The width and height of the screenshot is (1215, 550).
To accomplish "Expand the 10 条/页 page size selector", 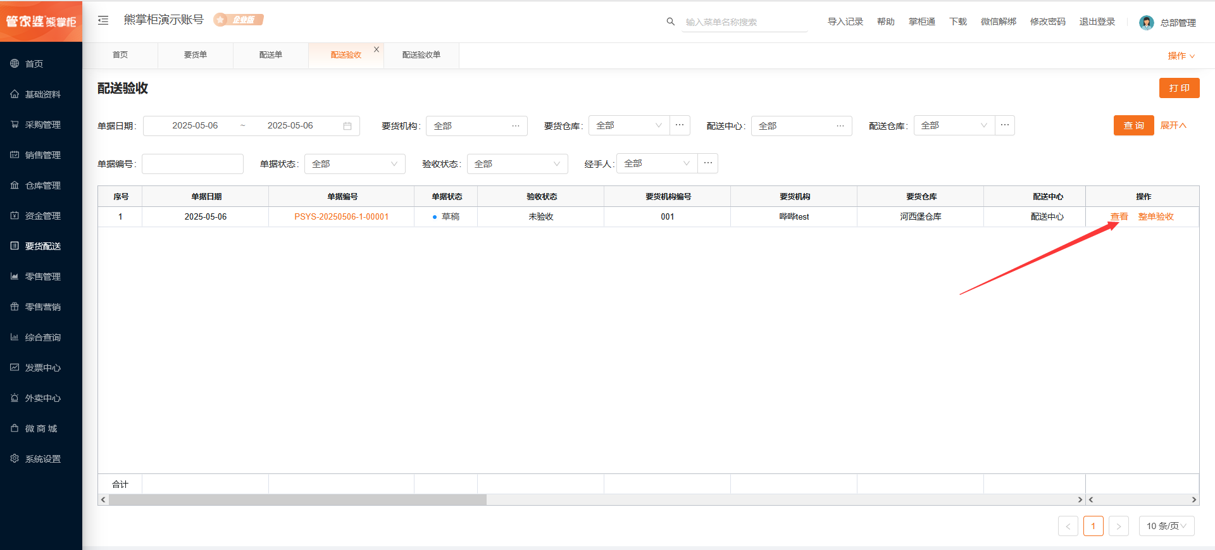I will tap(1166, 526).
